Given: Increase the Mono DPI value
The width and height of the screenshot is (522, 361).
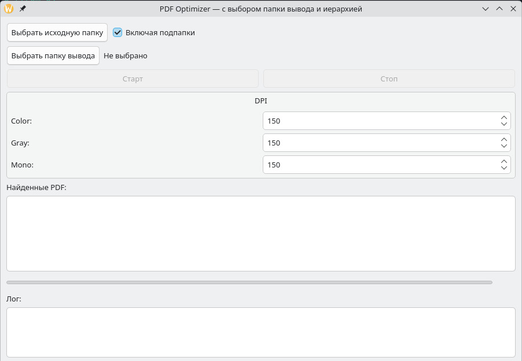Looking at the screenshot, I should coord(504,162).
